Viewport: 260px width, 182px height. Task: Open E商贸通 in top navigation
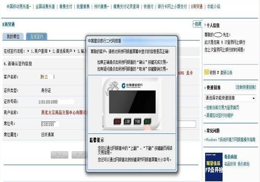(x=197, y=7)
